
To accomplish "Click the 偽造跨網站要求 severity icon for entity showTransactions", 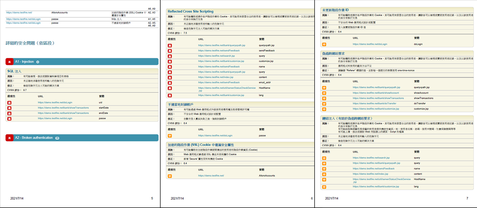I will (324, 99).
